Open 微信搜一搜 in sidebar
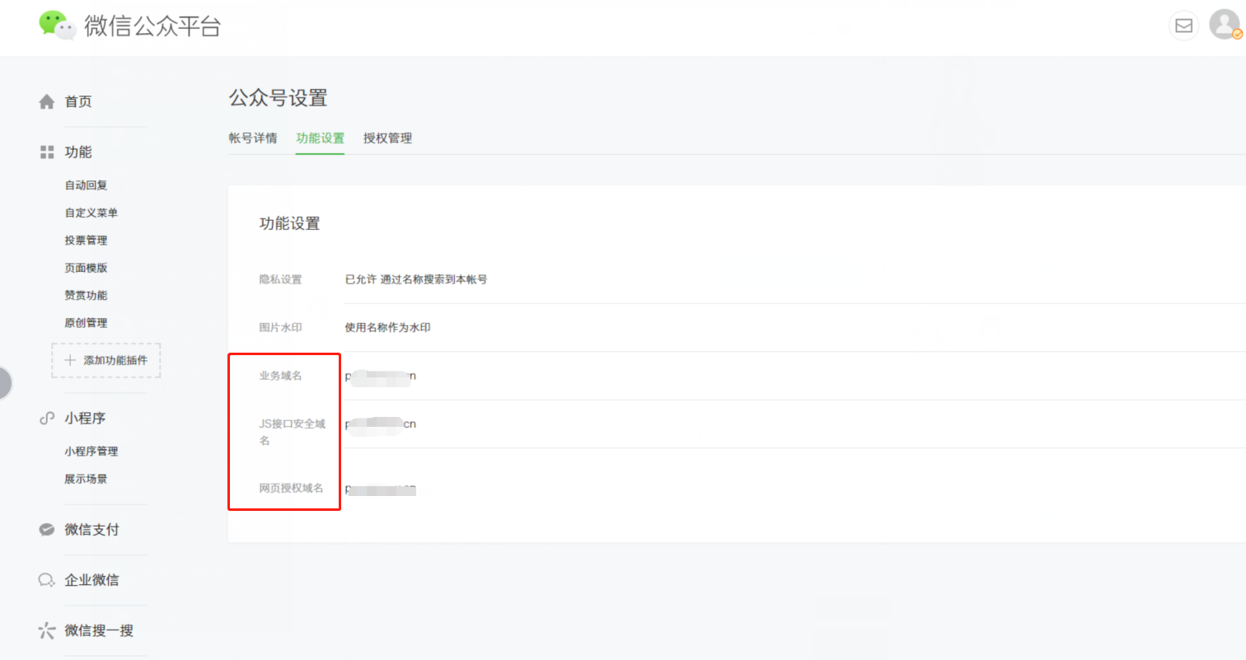This screenshot has height=660, width=1246. coord(99,631)
